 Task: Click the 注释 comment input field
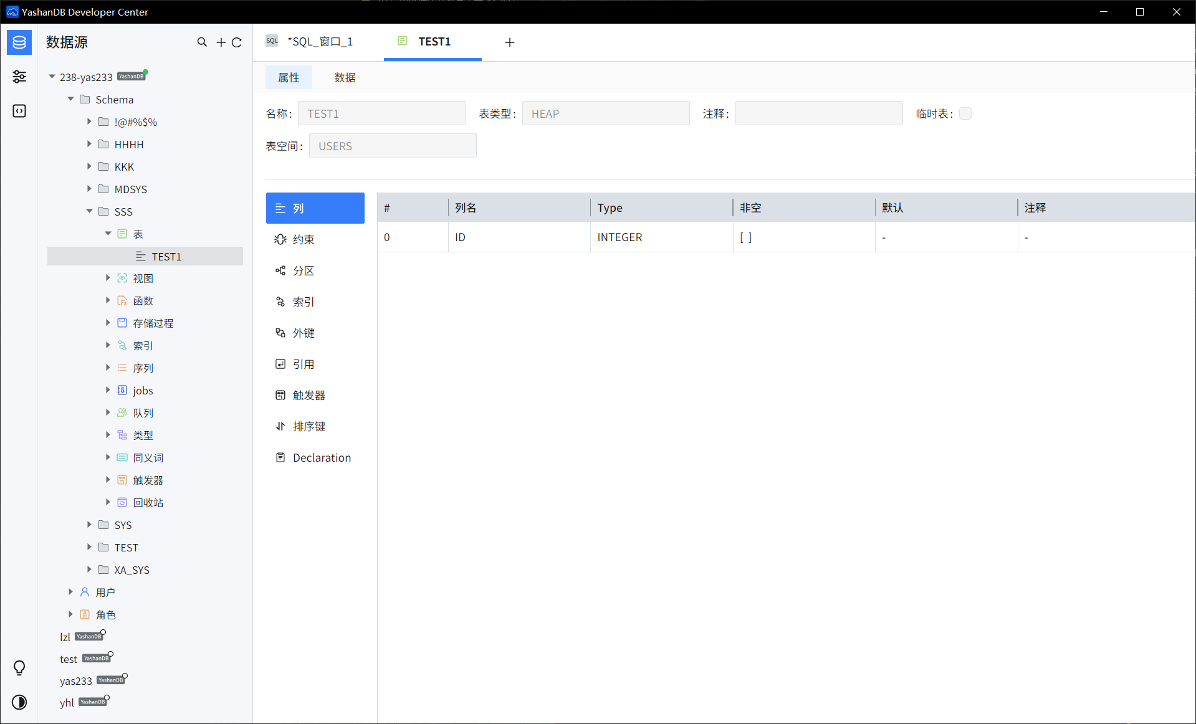[819, 113]
